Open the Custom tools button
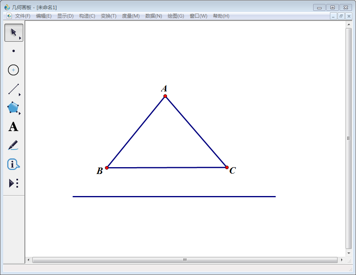The height and width of the screenshot is (275, 356). (13, 183)
